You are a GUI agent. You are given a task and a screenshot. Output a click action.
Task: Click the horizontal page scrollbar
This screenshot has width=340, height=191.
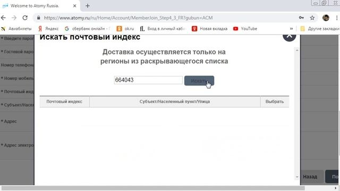(153, 188)
